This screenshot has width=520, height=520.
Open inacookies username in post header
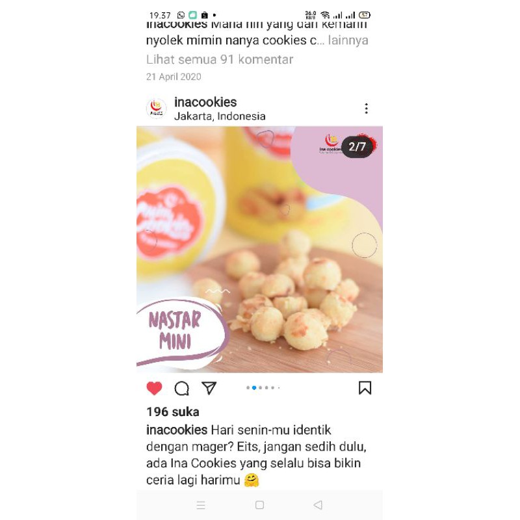205,102
